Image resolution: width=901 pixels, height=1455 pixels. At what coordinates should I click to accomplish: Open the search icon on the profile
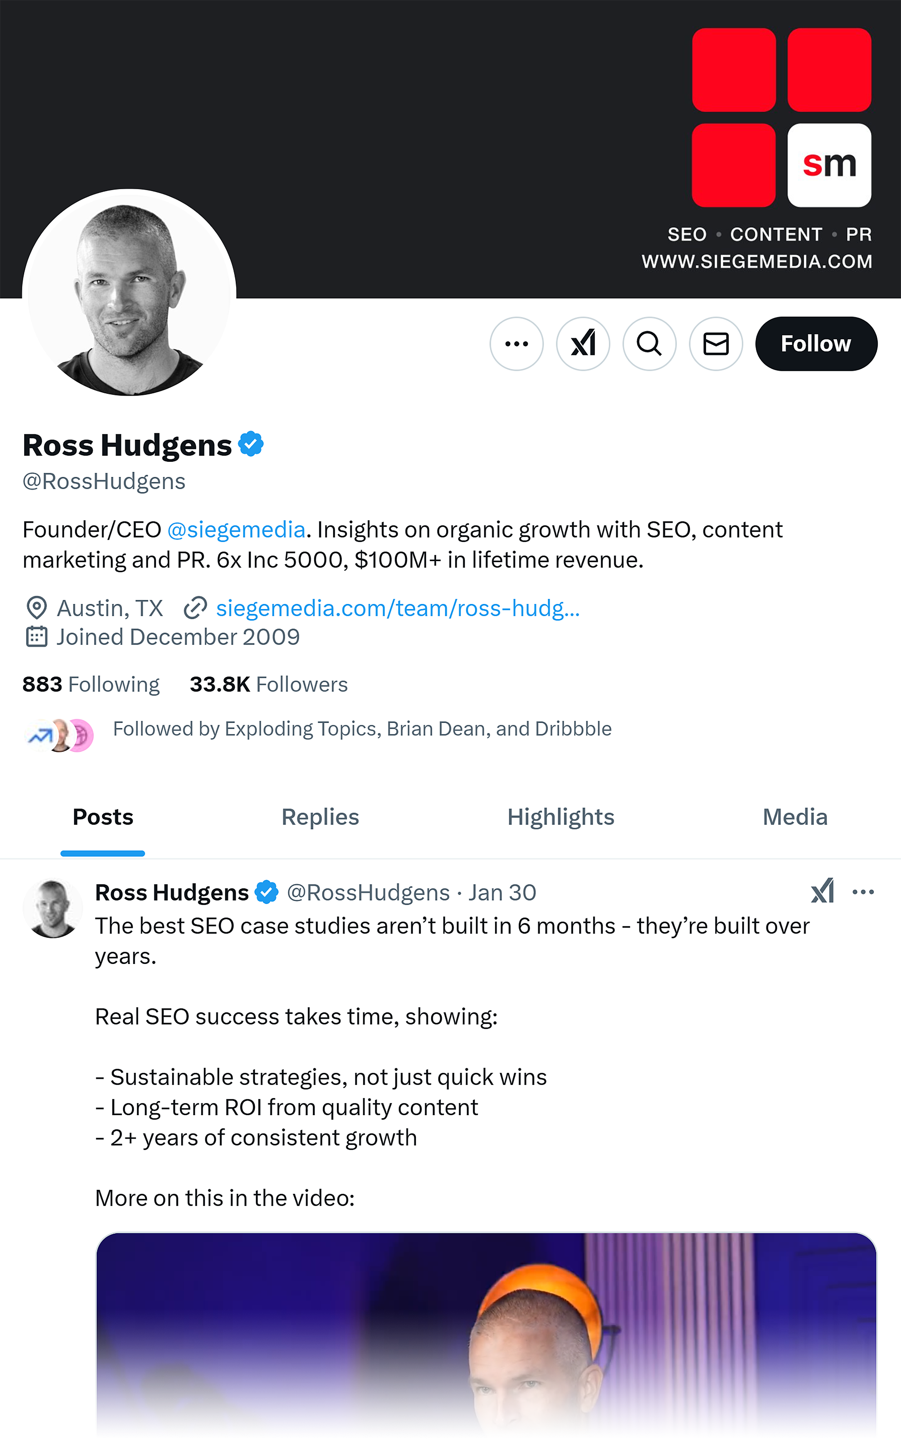pyautogui.click(x=649, y=343)
